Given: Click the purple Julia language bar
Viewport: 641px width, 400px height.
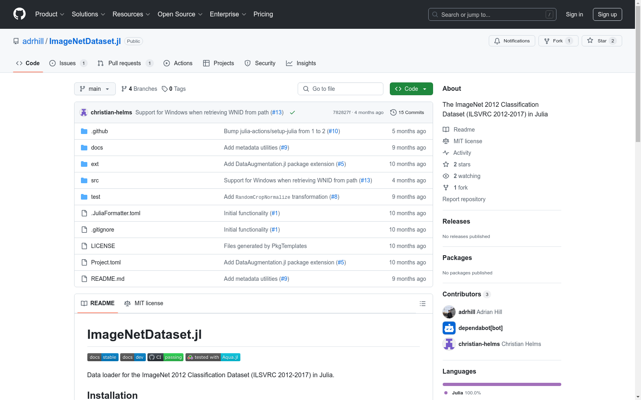Looking at the screenshot, I should pos(502,384).
